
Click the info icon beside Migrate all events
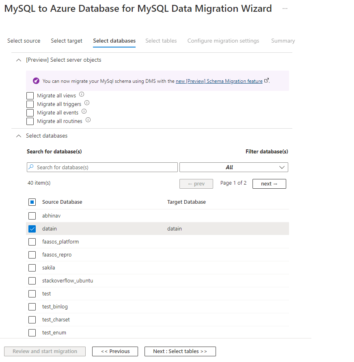click(84, 112)
